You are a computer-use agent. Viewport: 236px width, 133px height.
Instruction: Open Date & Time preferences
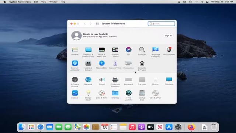pos(102,95)
